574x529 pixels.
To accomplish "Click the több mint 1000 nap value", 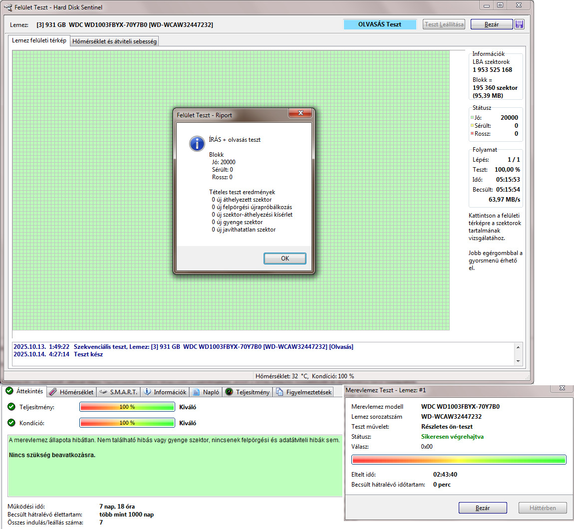I will (x=126, y=515).
